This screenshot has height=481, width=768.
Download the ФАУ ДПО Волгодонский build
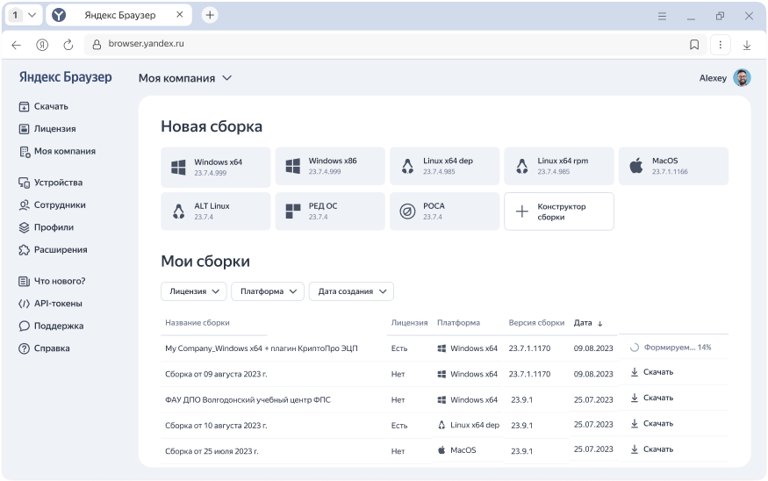652,398
